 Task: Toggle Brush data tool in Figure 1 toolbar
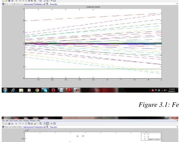coord(35,123)
